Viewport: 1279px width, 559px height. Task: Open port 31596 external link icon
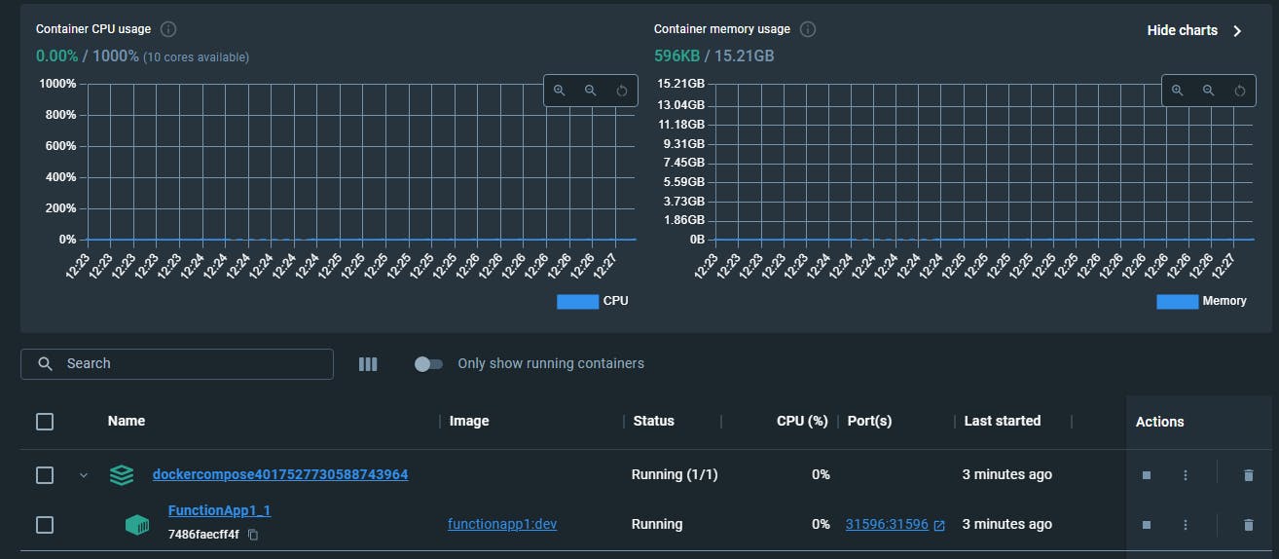pos(939,525)
